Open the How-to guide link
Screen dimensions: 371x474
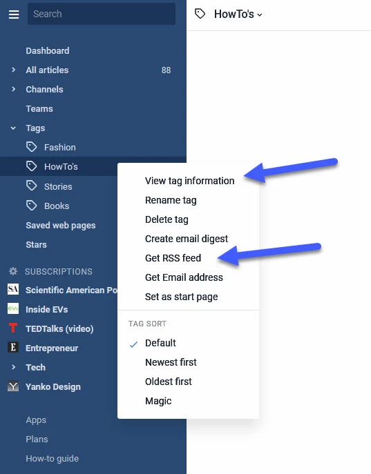(x=52, y=459)
